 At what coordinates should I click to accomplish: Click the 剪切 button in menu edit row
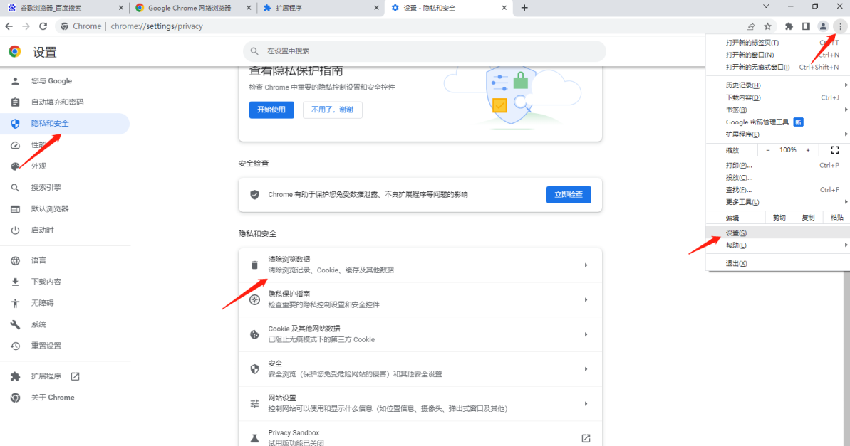pos(779,218)
